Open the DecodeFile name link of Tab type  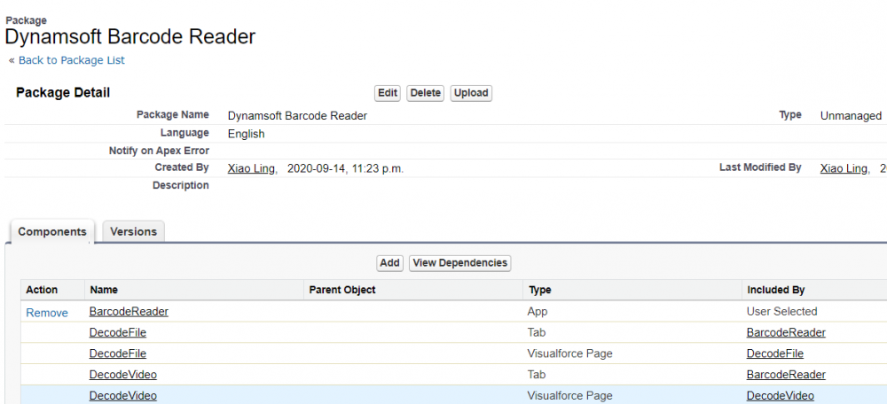pyautogui.click(x=118, y=333)
